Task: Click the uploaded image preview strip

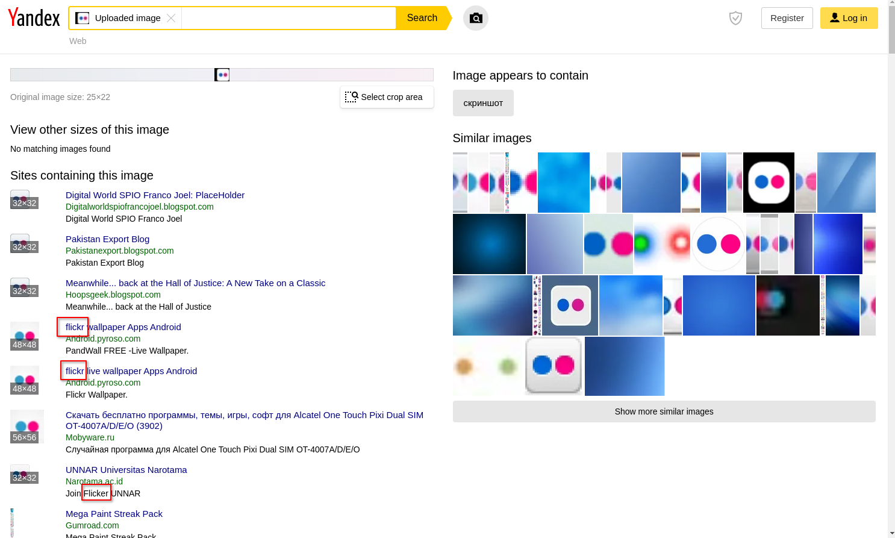Action: coord(222,75)
